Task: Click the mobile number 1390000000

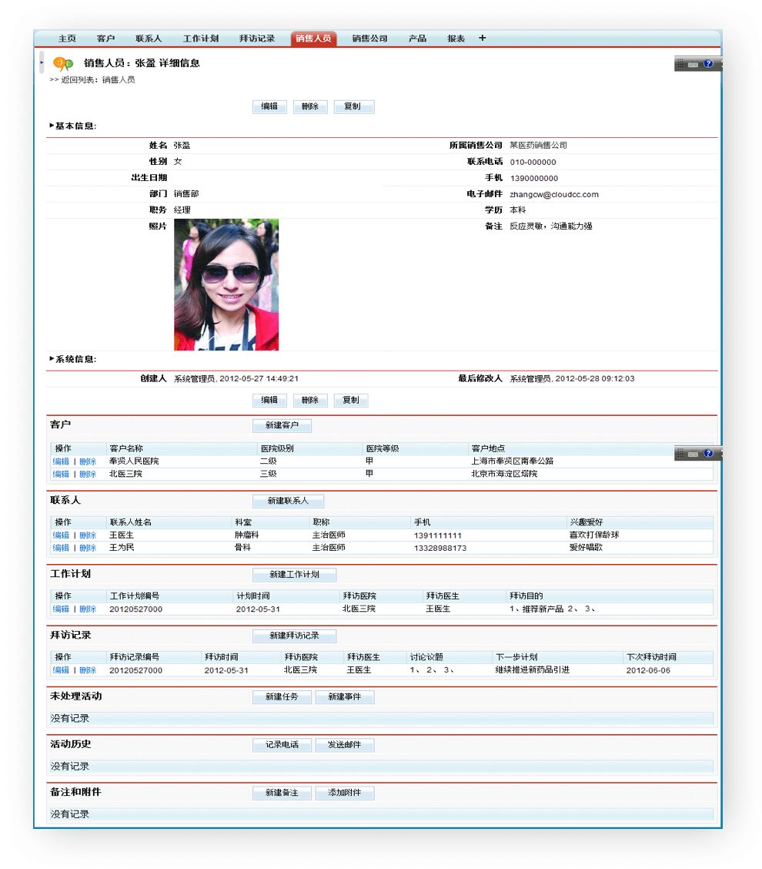Action: (534, 179)
